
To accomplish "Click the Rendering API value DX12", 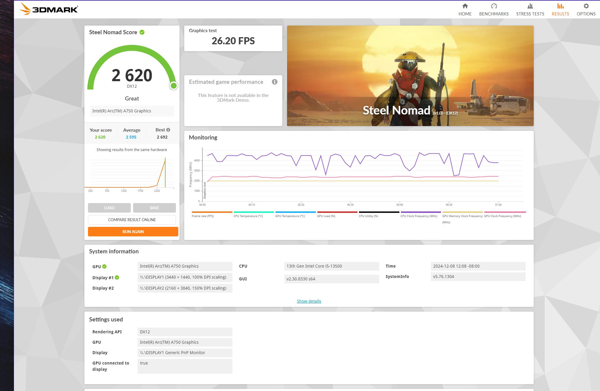I will click(185, 332).
